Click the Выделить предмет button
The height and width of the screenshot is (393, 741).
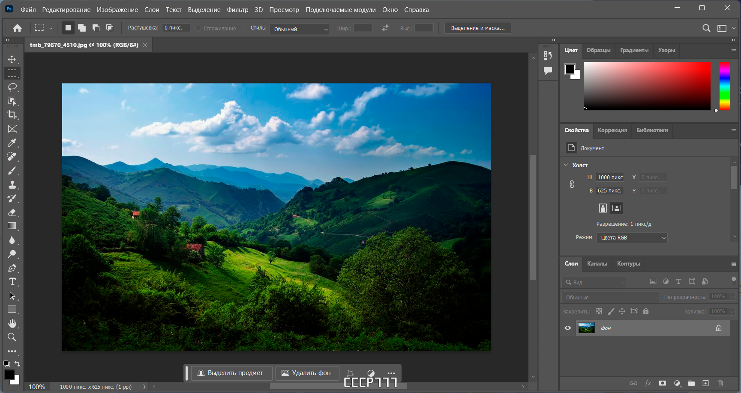pos(230,373)
